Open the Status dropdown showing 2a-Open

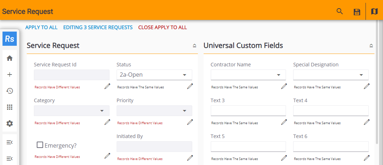point(154,75)
